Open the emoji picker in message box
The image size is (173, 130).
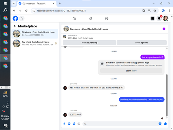[160, 124]
